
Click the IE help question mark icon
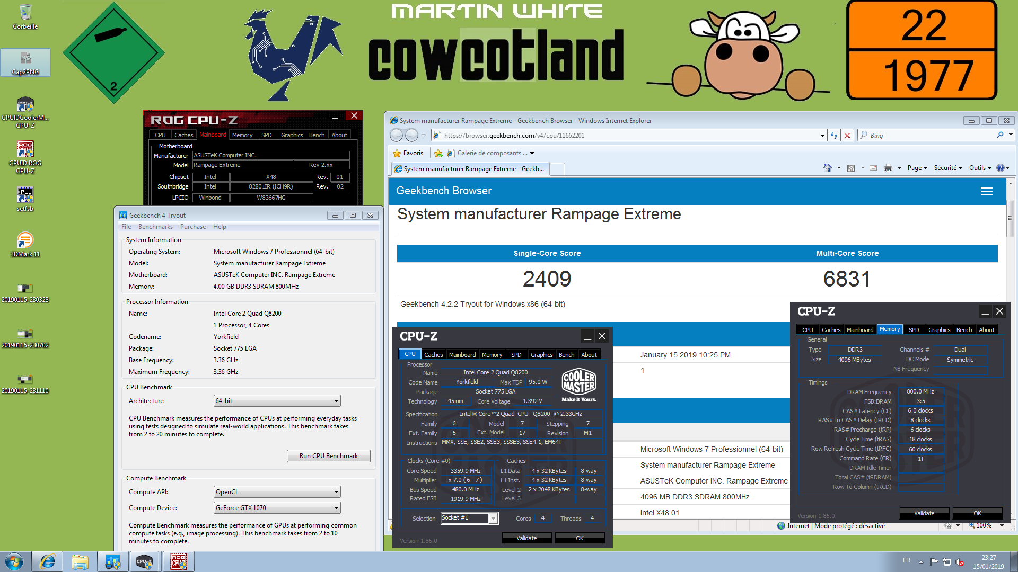click(x=1000, y=168)
